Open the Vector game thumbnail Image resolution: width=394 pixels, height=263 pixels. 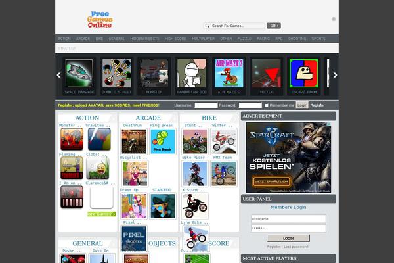(x=267, y=73)
